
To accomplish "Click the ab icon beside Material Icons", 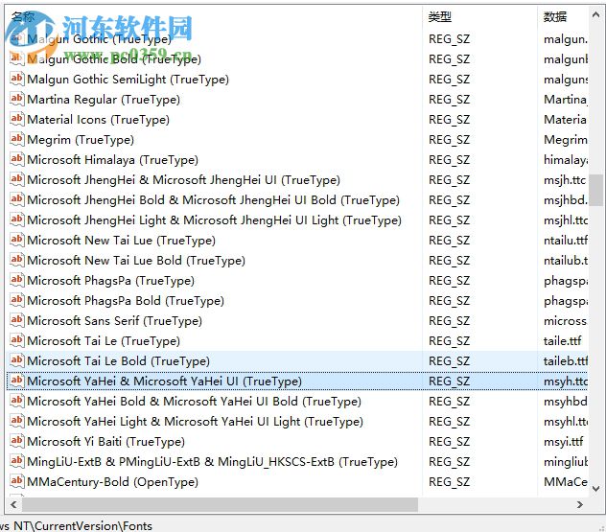I will coord(16,119).
